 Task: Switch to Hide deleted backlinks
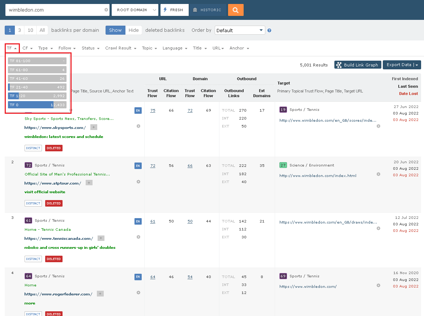133,30
